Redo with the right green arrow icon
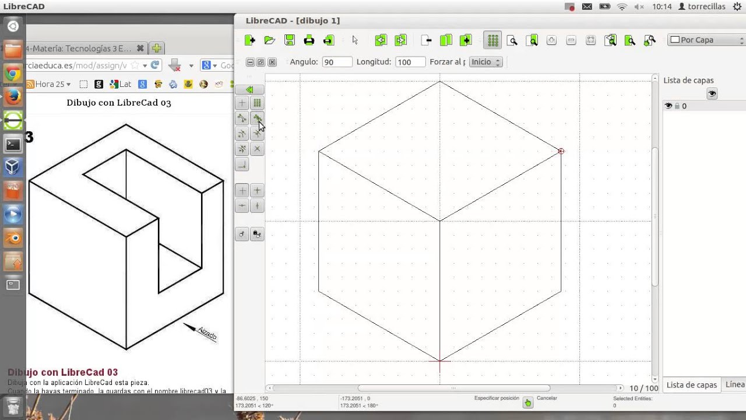Screen dimensions: 746x420 click(x=400, y=40)
